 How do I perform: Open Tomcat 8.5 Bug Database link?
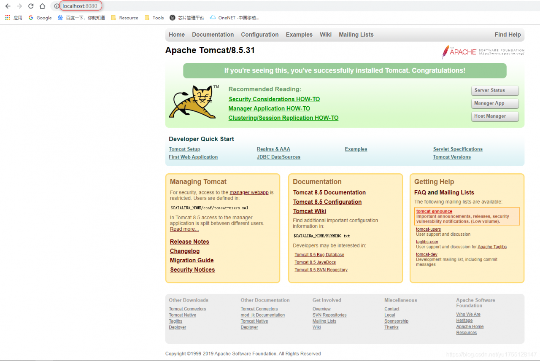click(x=319, y=255)
